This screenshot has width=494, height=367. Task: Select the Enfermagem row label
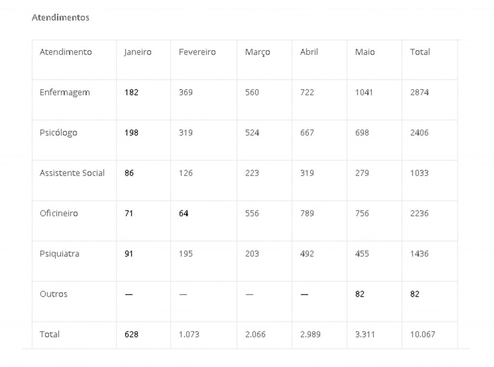(65, 92)
